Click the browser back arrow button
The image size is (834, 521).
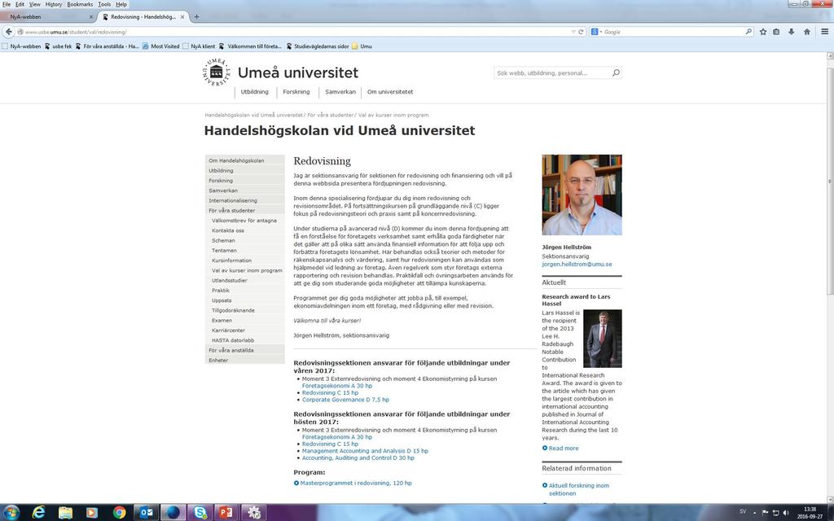tap(8, 32)
